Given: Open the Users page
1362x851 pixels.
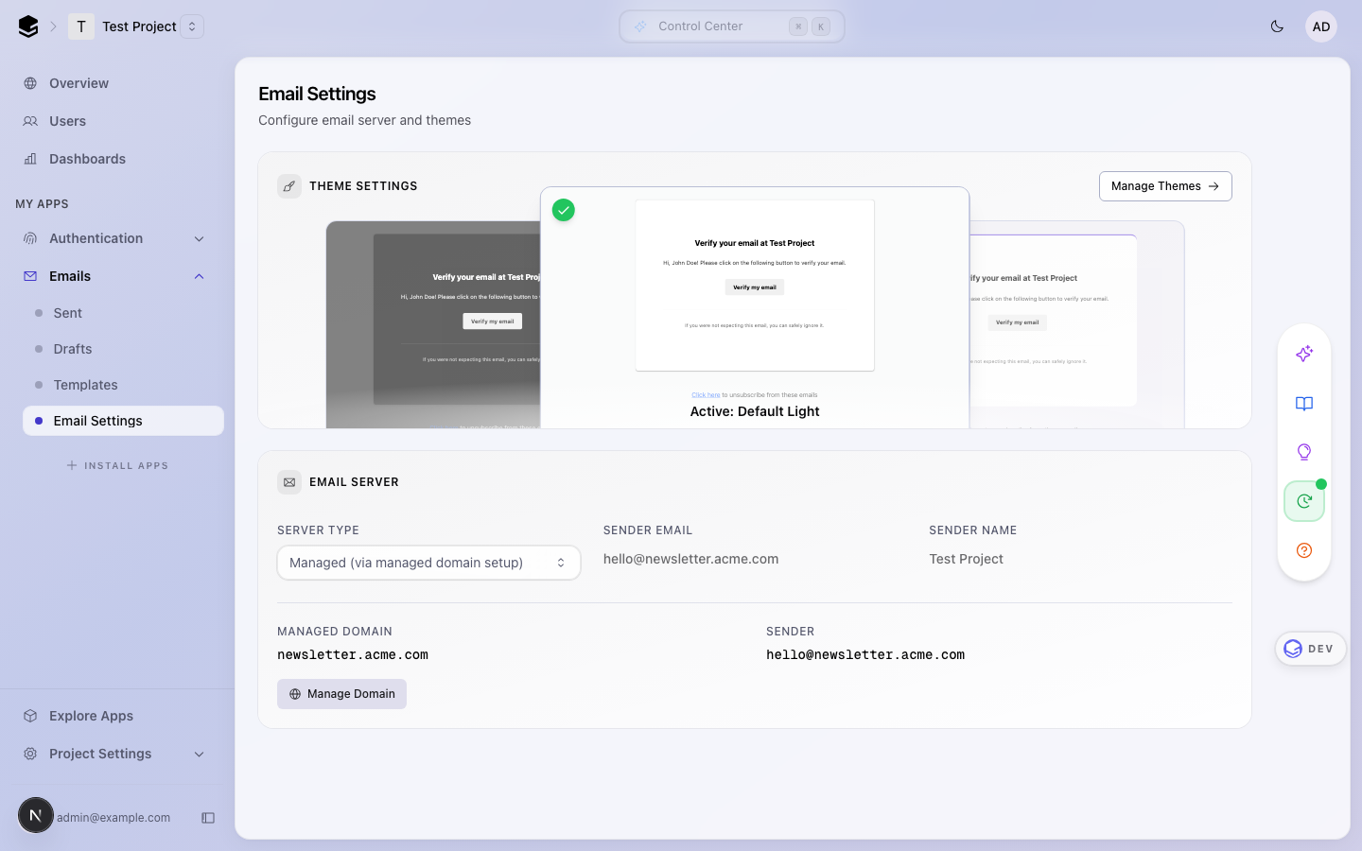Looking at the screenshot, I should point(117,121).
